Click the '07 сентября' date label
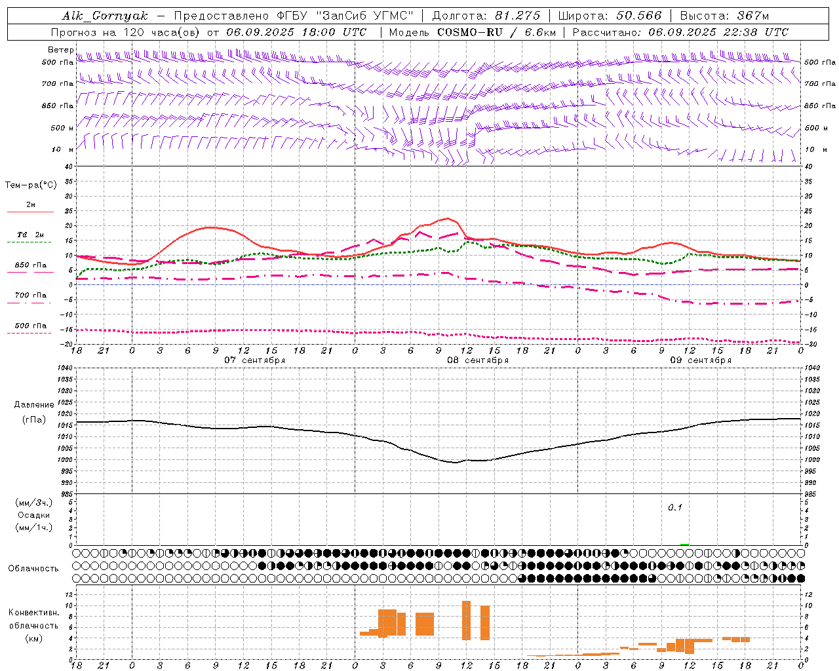The image size is (839, 671). [x=254, y=360]
